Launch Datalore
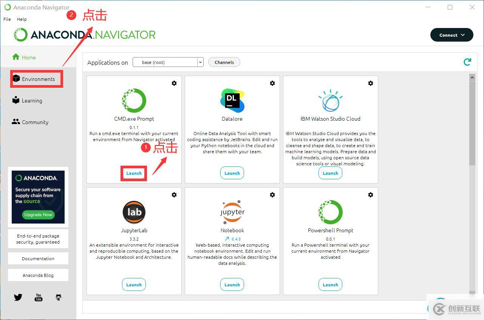Screen dimensions: 484x320 point(232,173)
